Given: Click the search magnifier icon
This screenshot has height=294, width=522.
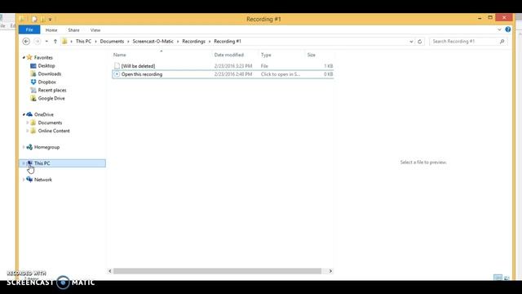Looking at the screenshot, I should click(x=502, y=42).
